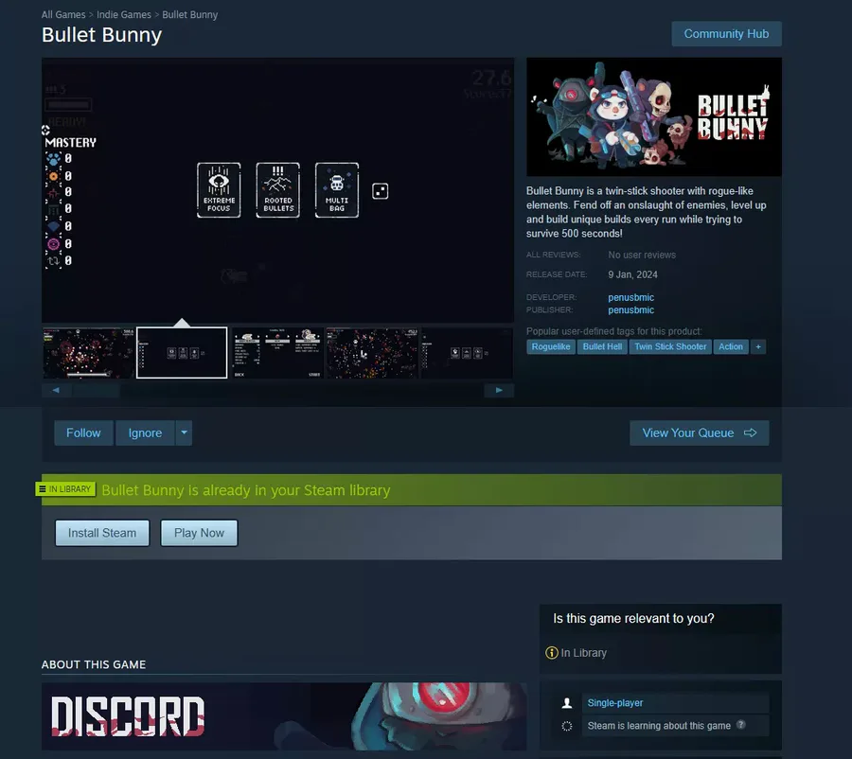Screen dimensions: 852x759
Task: Click the Bullet Bunny page title
Action: pos(101,35)
